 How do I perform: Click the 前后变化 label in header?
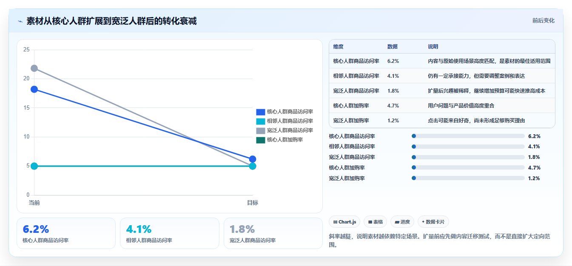click(x=543, y=20)
